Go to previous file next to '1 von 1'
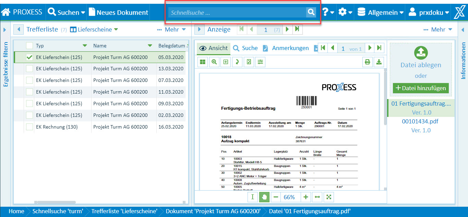468x217 pixels. 332,48
